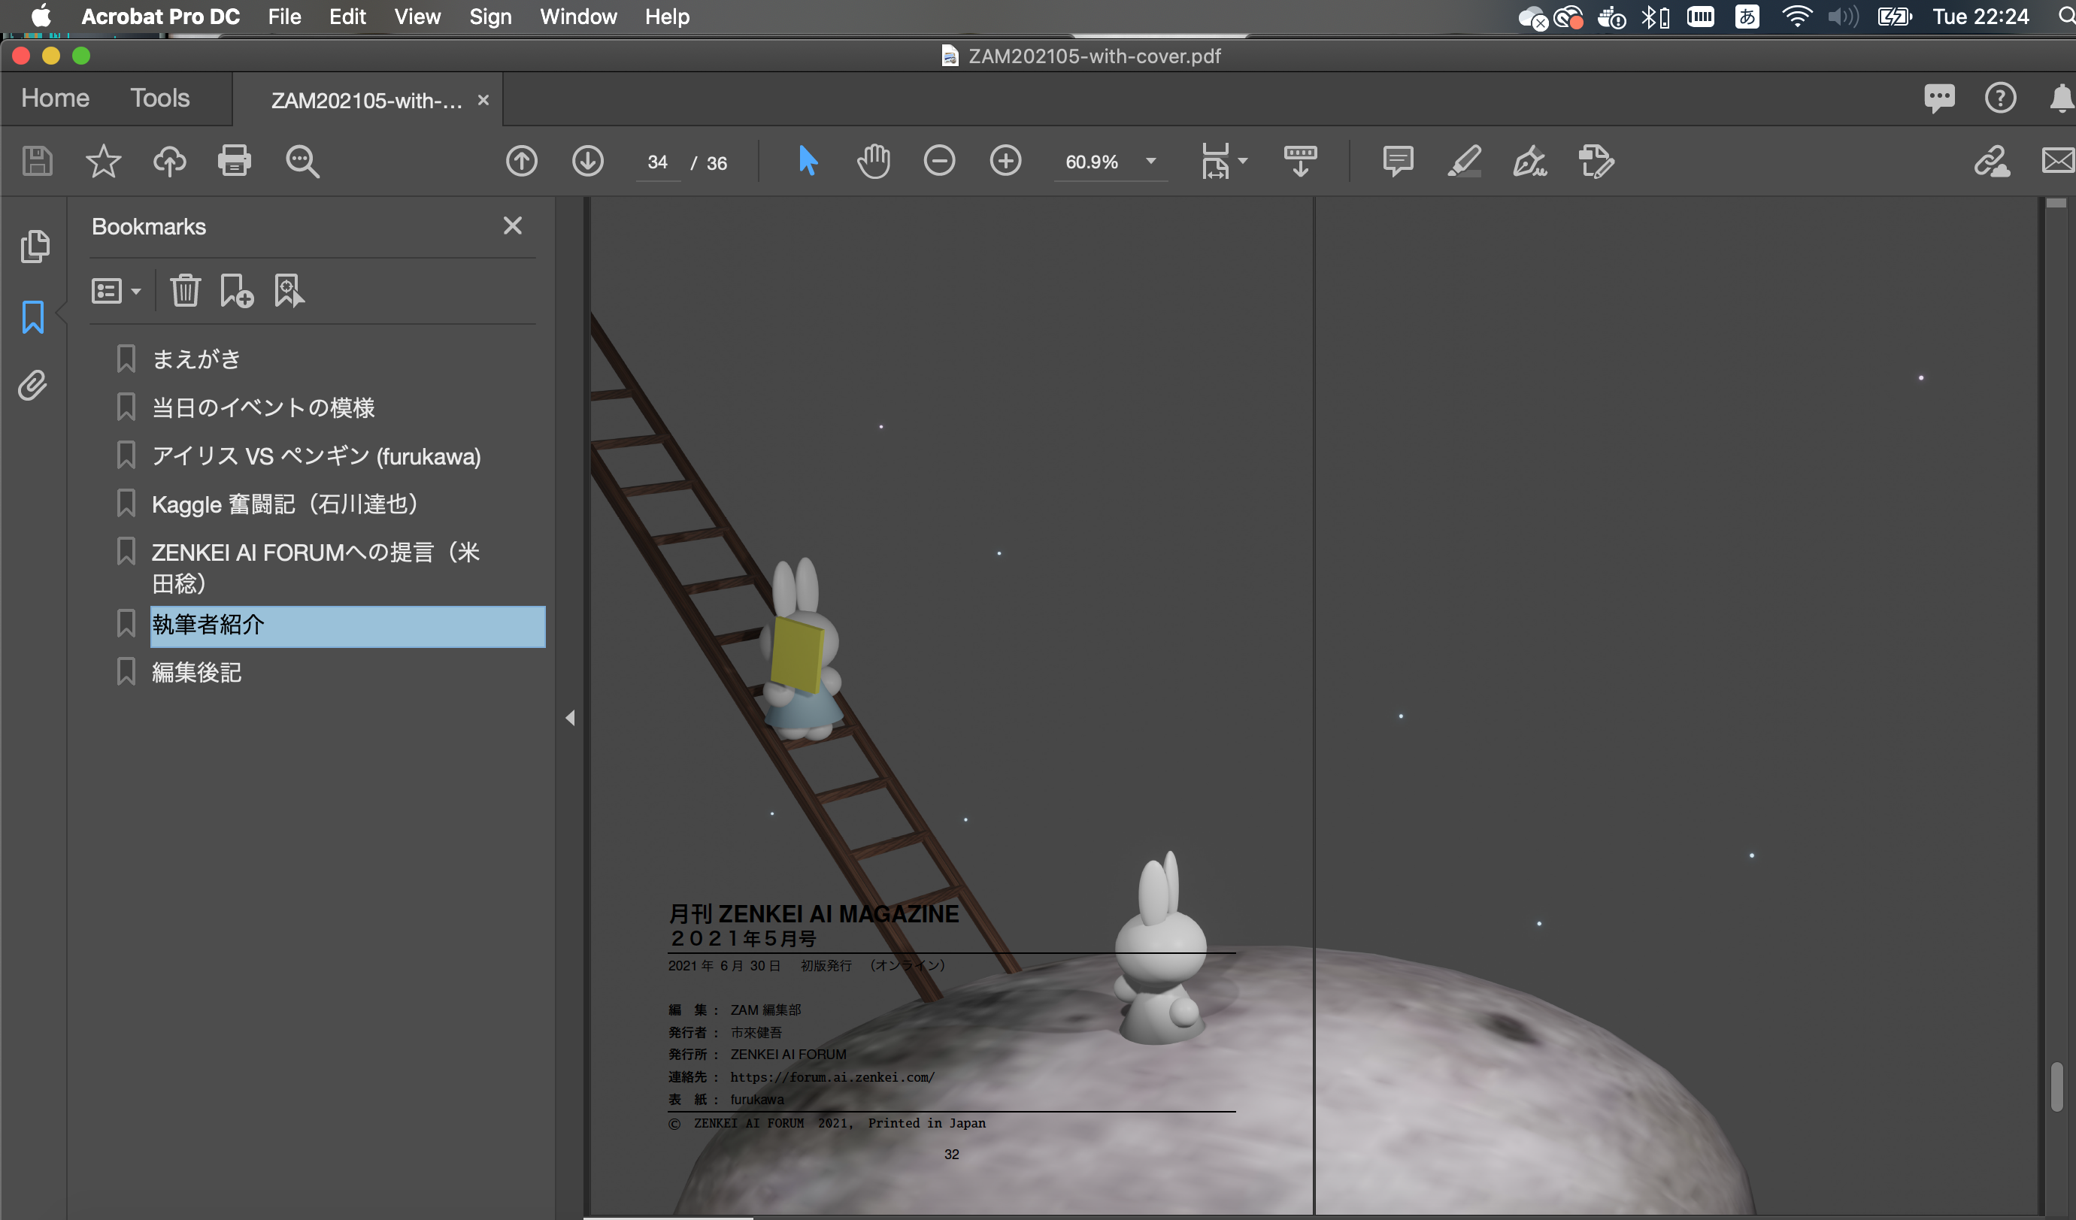The width and height of the screenshot is (2076, 1220).
Task: Print the document
Action: click(235, 161)
